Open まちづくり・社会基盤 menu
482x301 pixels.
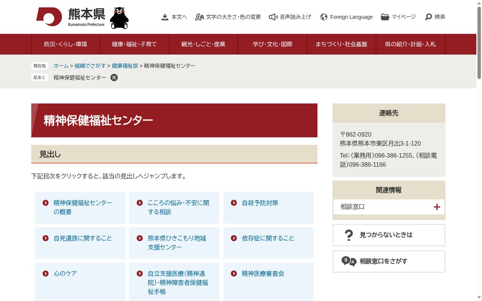click(x=342, y=44)
